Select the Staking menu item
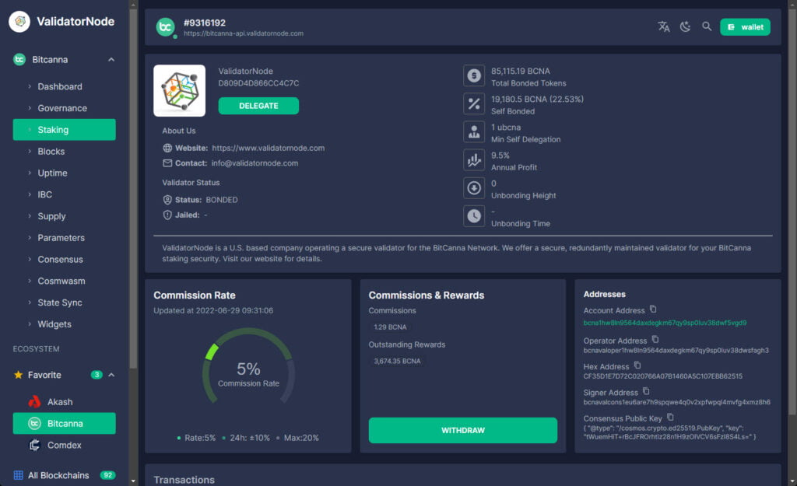The image size is (797, 486). click(64, 130)
